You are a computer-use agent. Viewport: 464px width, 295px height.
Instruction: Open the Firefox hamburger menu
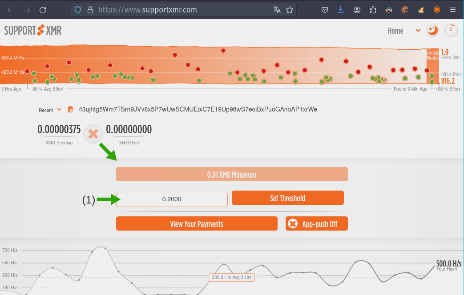[453, 10]
